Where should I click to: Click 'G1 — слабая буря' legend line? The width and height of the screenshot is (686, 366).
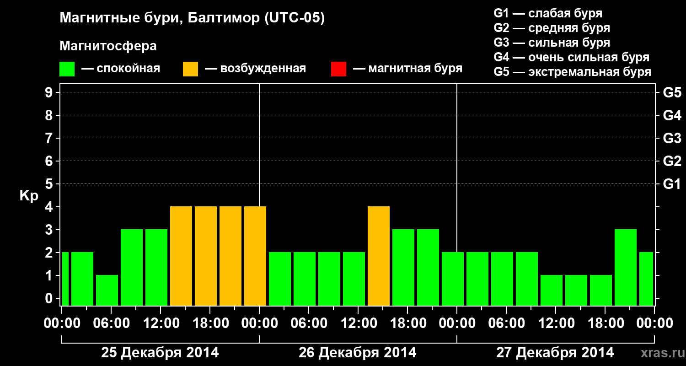point(548,13)
